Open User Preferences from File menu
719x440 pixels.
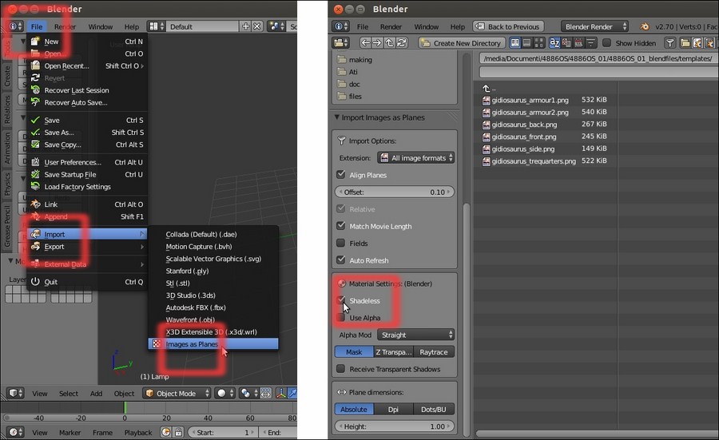pos(87,162)
